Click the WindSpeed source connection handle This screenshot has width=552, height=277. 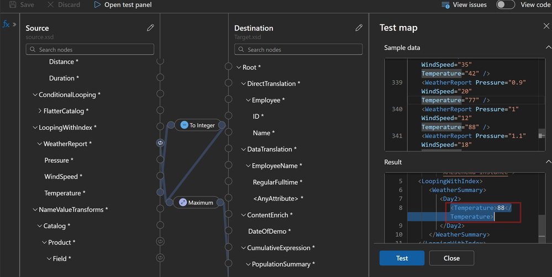(x=160, y=175)
